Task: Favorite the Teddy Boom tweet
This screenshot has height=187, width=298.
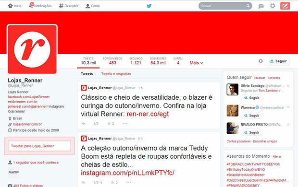Action: tap(112, 183)
